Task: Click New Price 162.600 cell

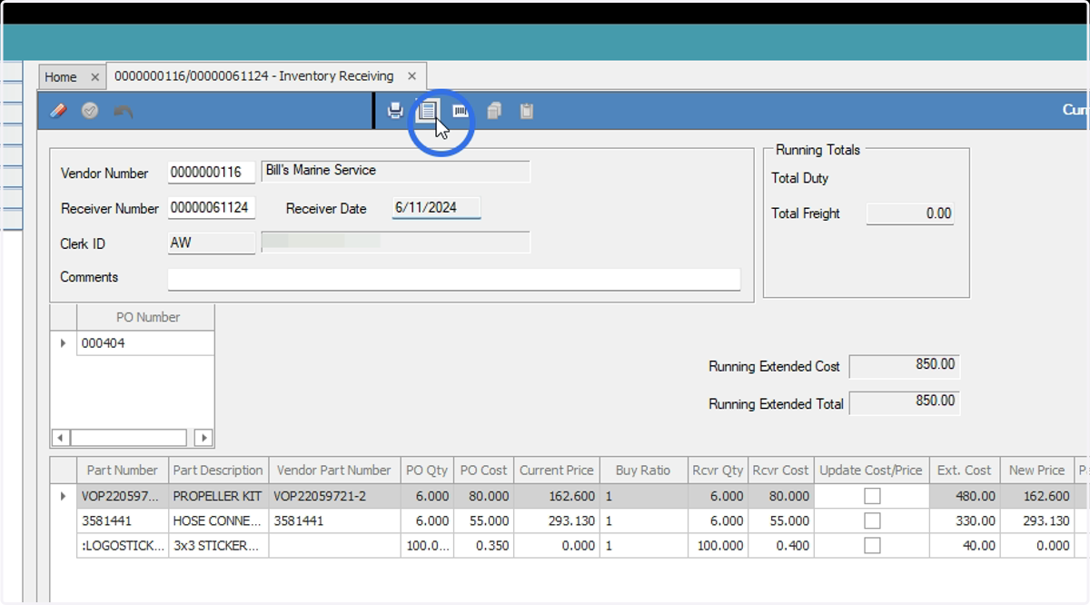Action: [x=1036, y=496]
